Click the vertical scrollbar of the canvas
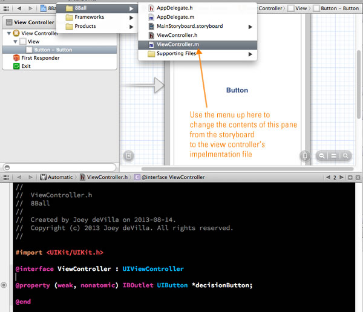363x312 pixels. point(359,85)
